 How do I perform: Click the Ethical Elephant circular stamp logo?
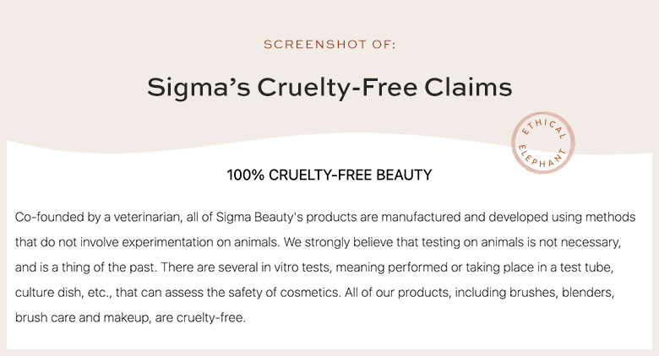click(x=543, y=143)
